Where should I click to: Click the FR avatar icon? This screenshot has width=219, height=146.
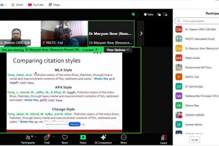pyautogui.click(x=179, y=105)
